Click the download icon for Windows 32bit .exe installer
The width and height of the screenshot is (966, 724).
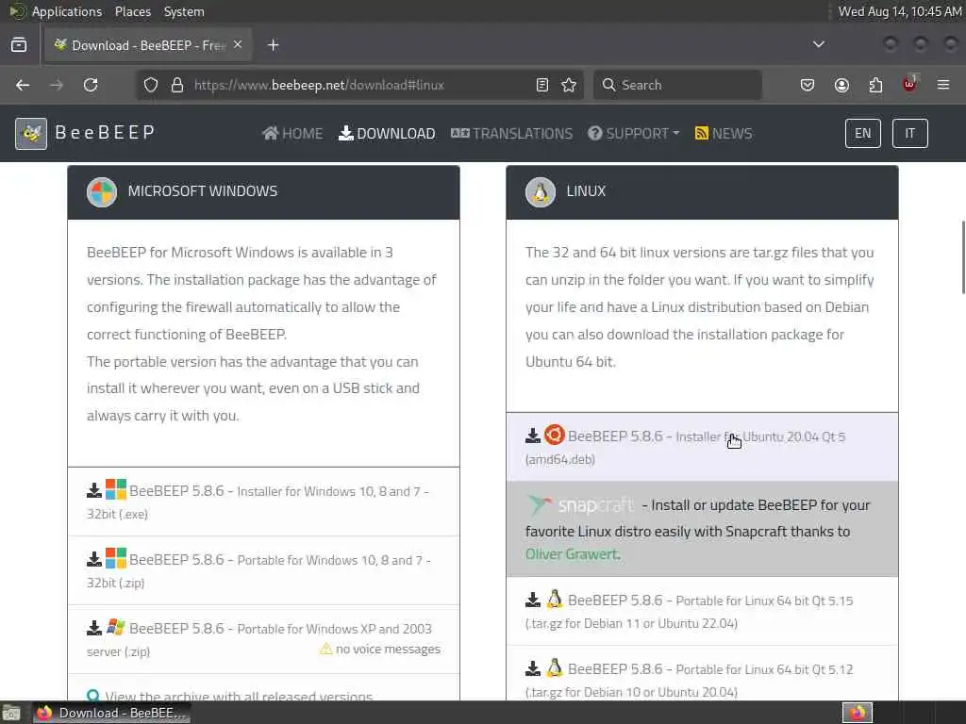[x=94, y=490]
